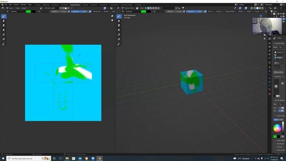Open the Mix blend dropdown in image editor header
The height and width of the screenshot is (161, 286).
click(43, 12)
